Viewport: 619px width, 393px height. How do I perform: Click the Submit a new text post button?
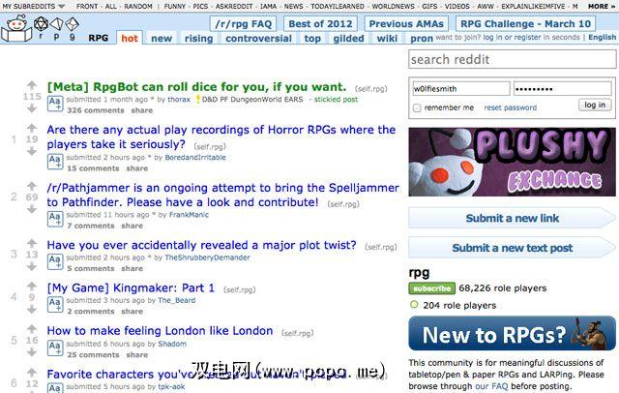pos(512,248)
